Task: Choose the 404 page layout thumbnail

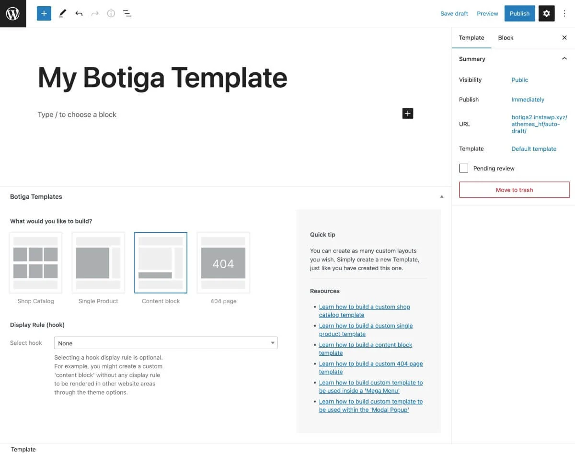Action: click(223, 262)
